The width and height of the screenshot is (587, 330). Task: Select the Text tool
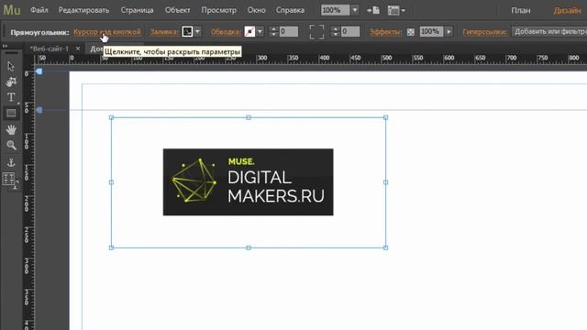(x=11, y=97)
